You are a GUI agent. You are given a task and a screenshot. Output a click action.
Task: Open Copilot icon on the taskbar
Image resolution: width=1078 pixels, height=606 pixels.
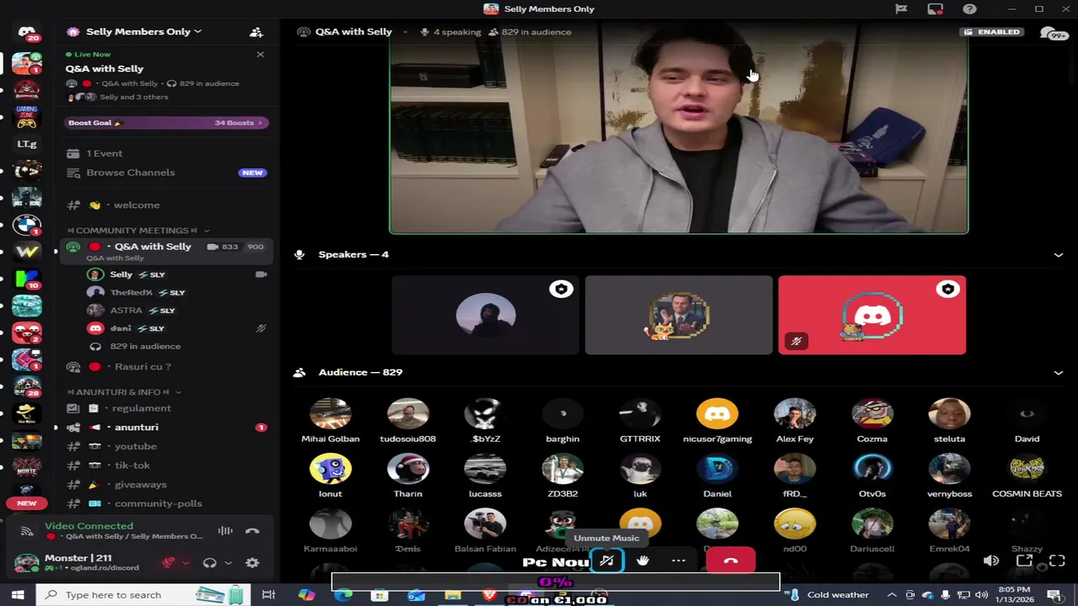307,595
